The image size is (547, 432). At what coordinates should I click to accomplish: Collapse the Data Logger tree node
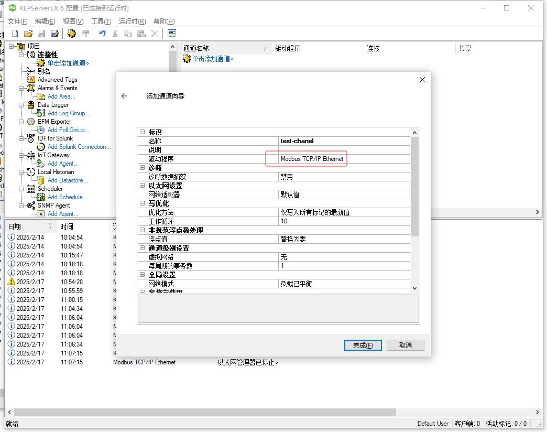click(x=21, y=105)
